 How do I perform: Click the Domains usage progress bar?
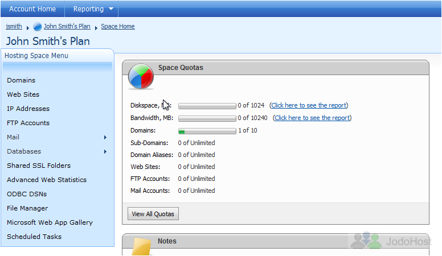(207, 131)
